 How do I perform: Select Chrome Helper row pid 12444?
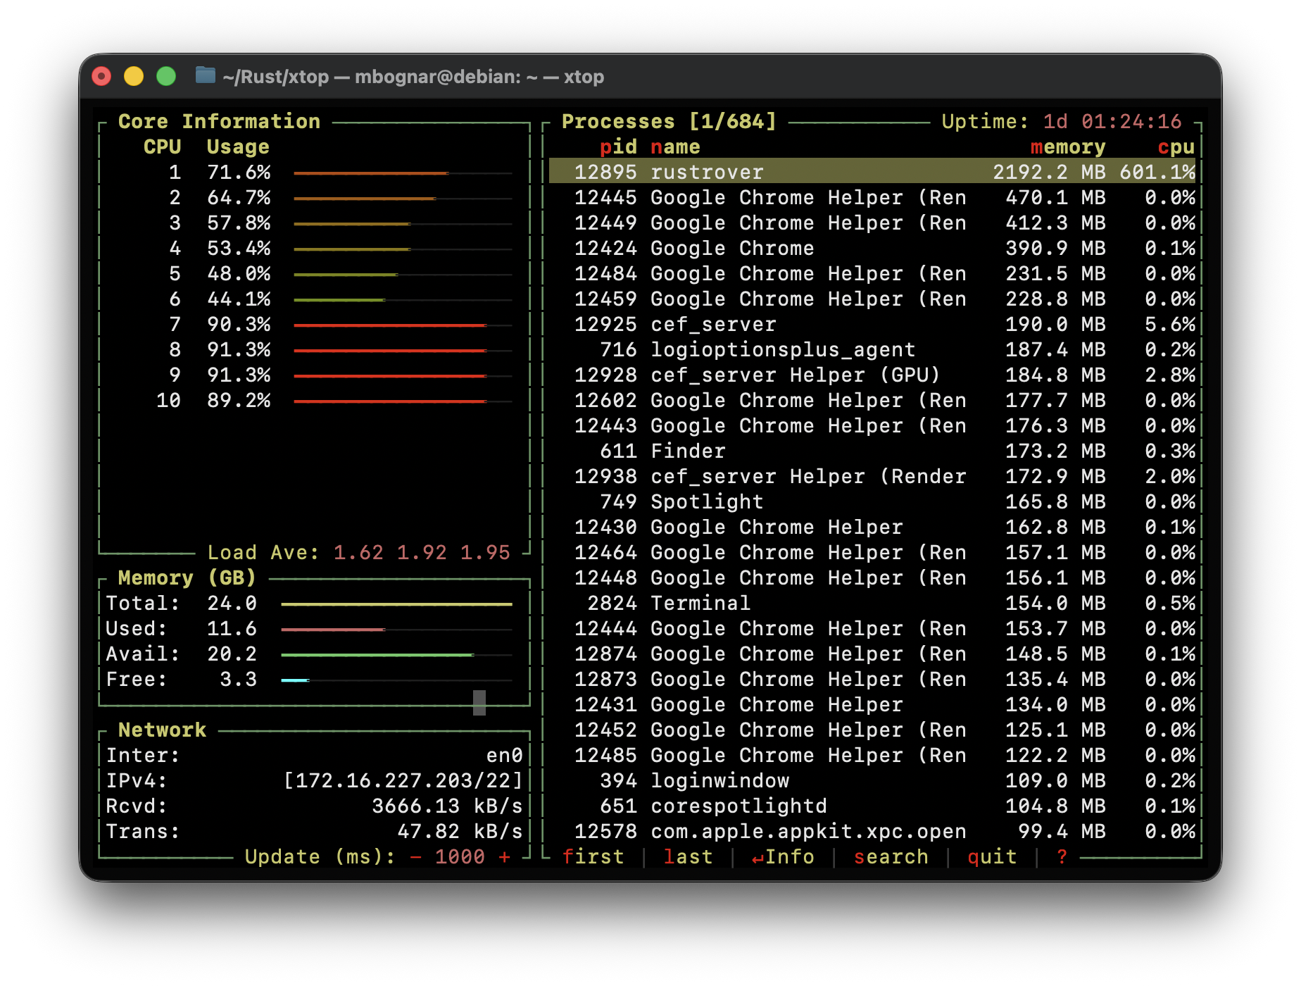872,628
